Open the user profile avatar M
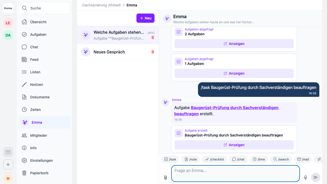Screen dimensions: 327x184 (x=8, y=178)
